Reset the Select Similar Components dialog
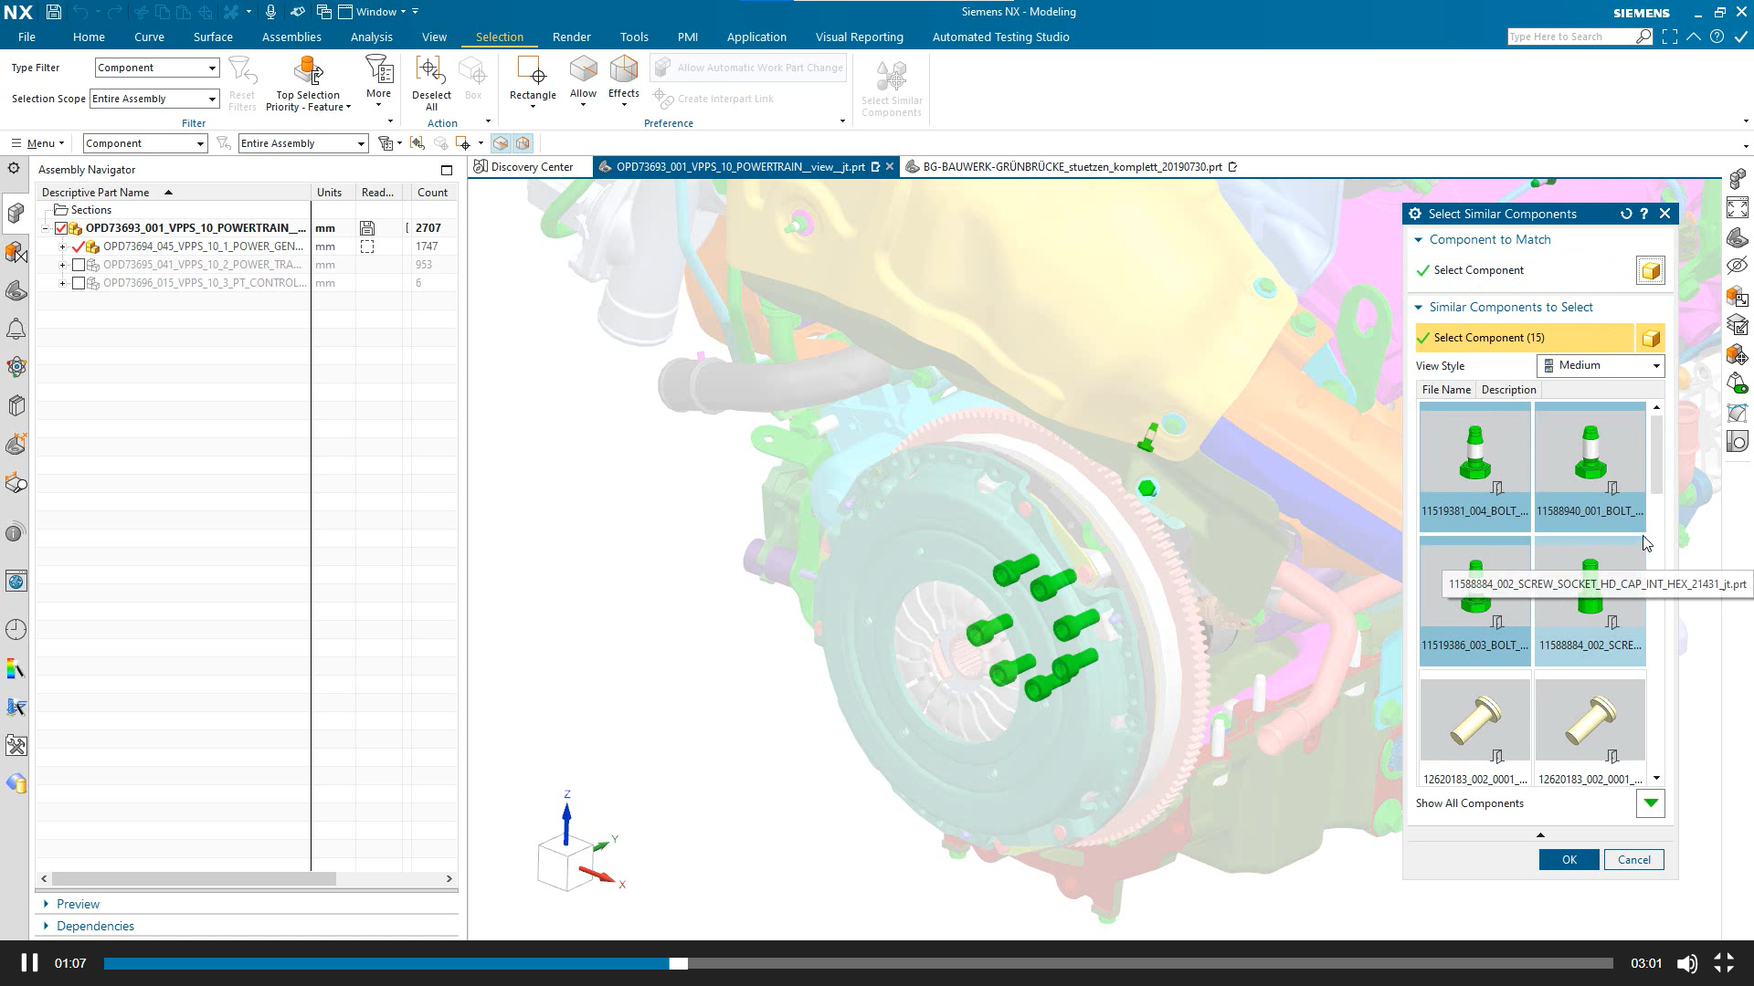Image resolution: width=1754 pixels, height=986 pixels. point(1626,214)
